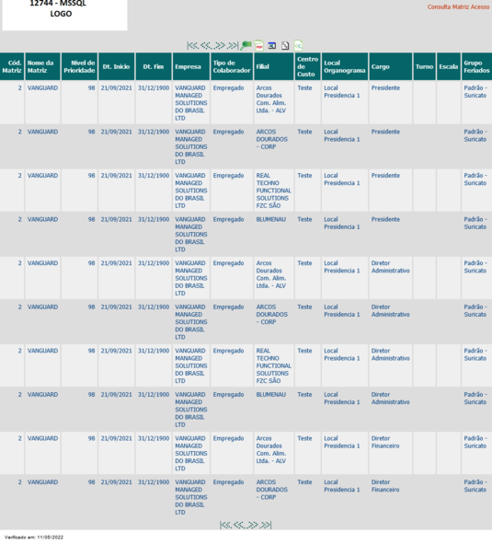Select REAL TECHNO FUNCTIONAL filial in Presidente row
Viewport: 492px width, 544px height.
pos(273,191)
